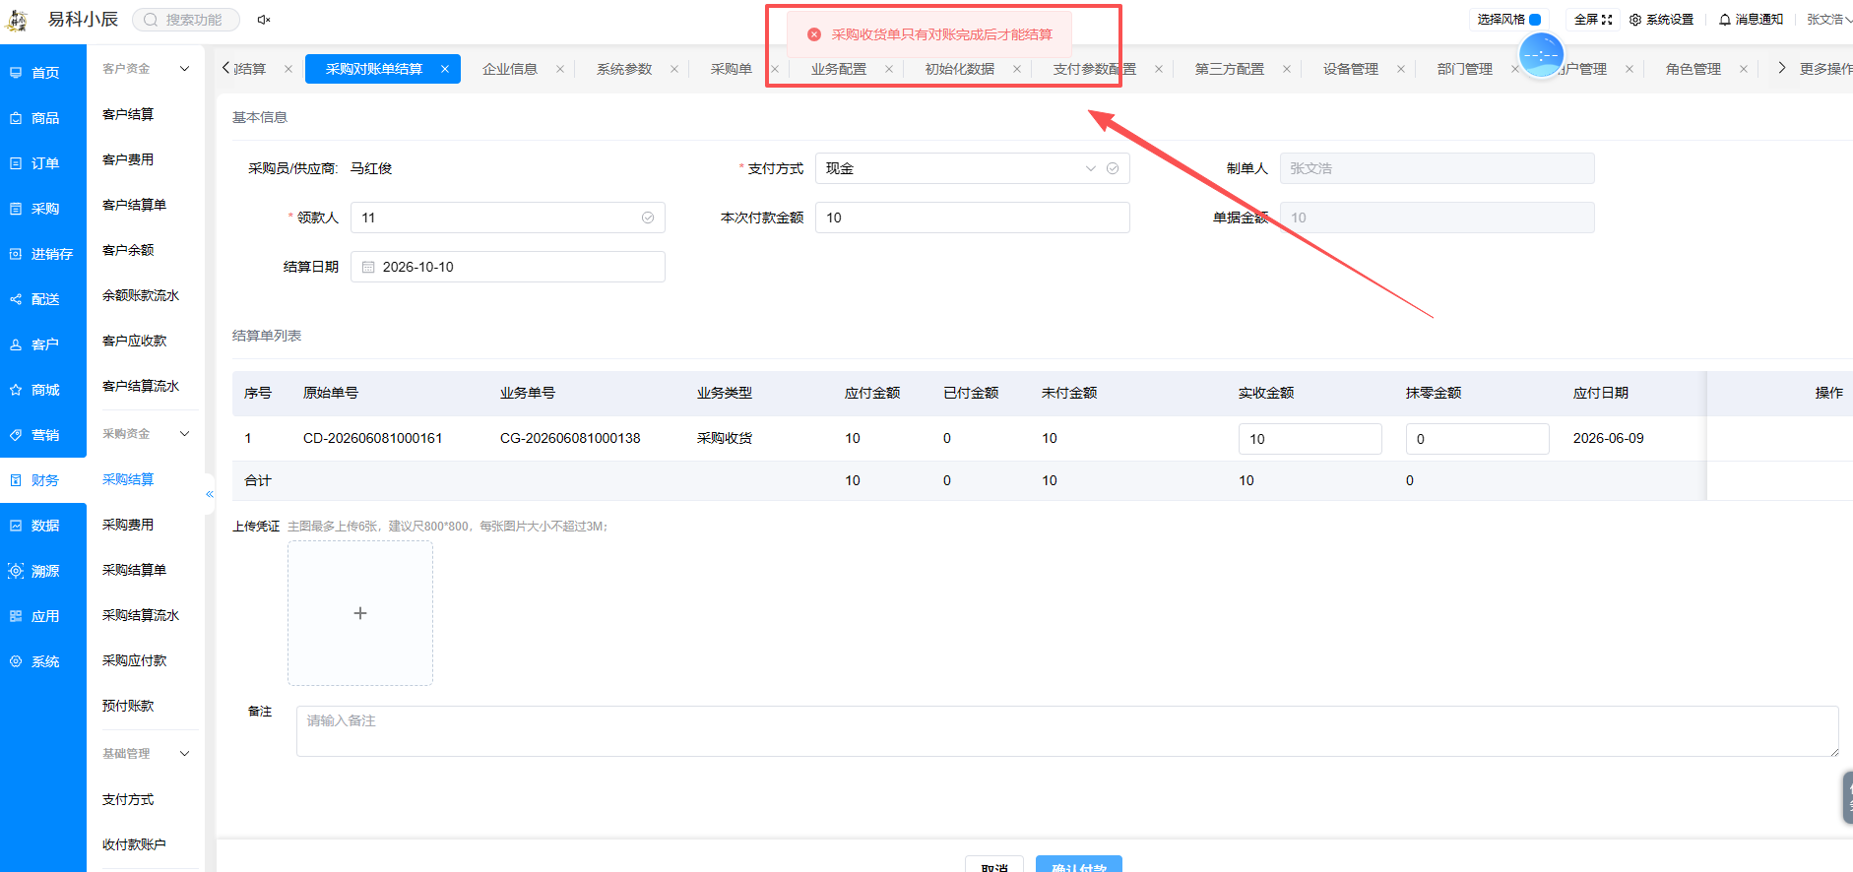This screenshot has width=1853, height=872.
Task: Open 系统 system sidebar section
Action: (43, 661)
